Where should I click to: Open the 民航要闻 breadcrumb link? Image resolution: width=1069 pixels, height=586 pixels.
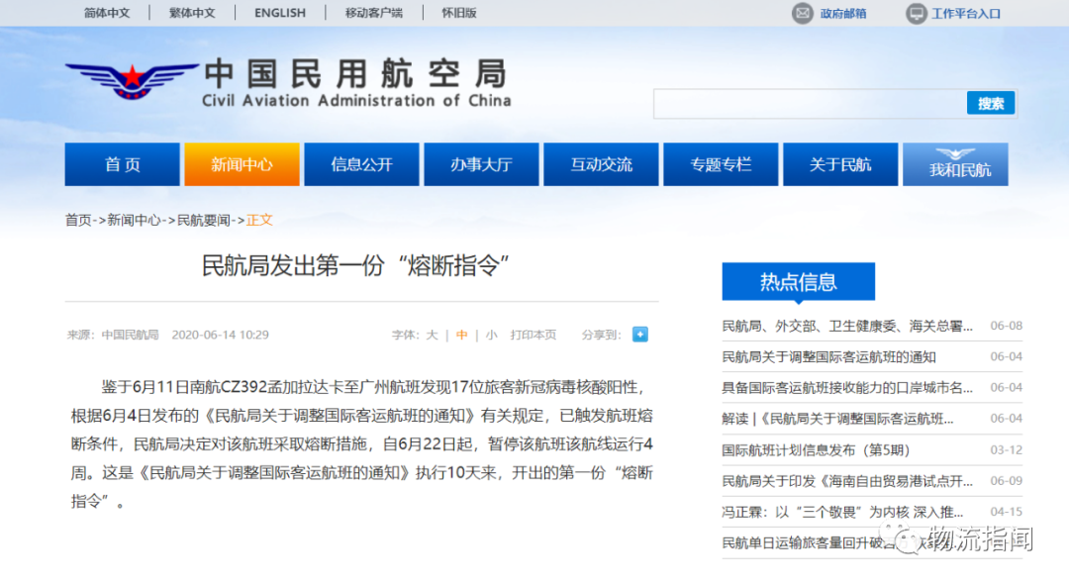(x=203, y=220)
